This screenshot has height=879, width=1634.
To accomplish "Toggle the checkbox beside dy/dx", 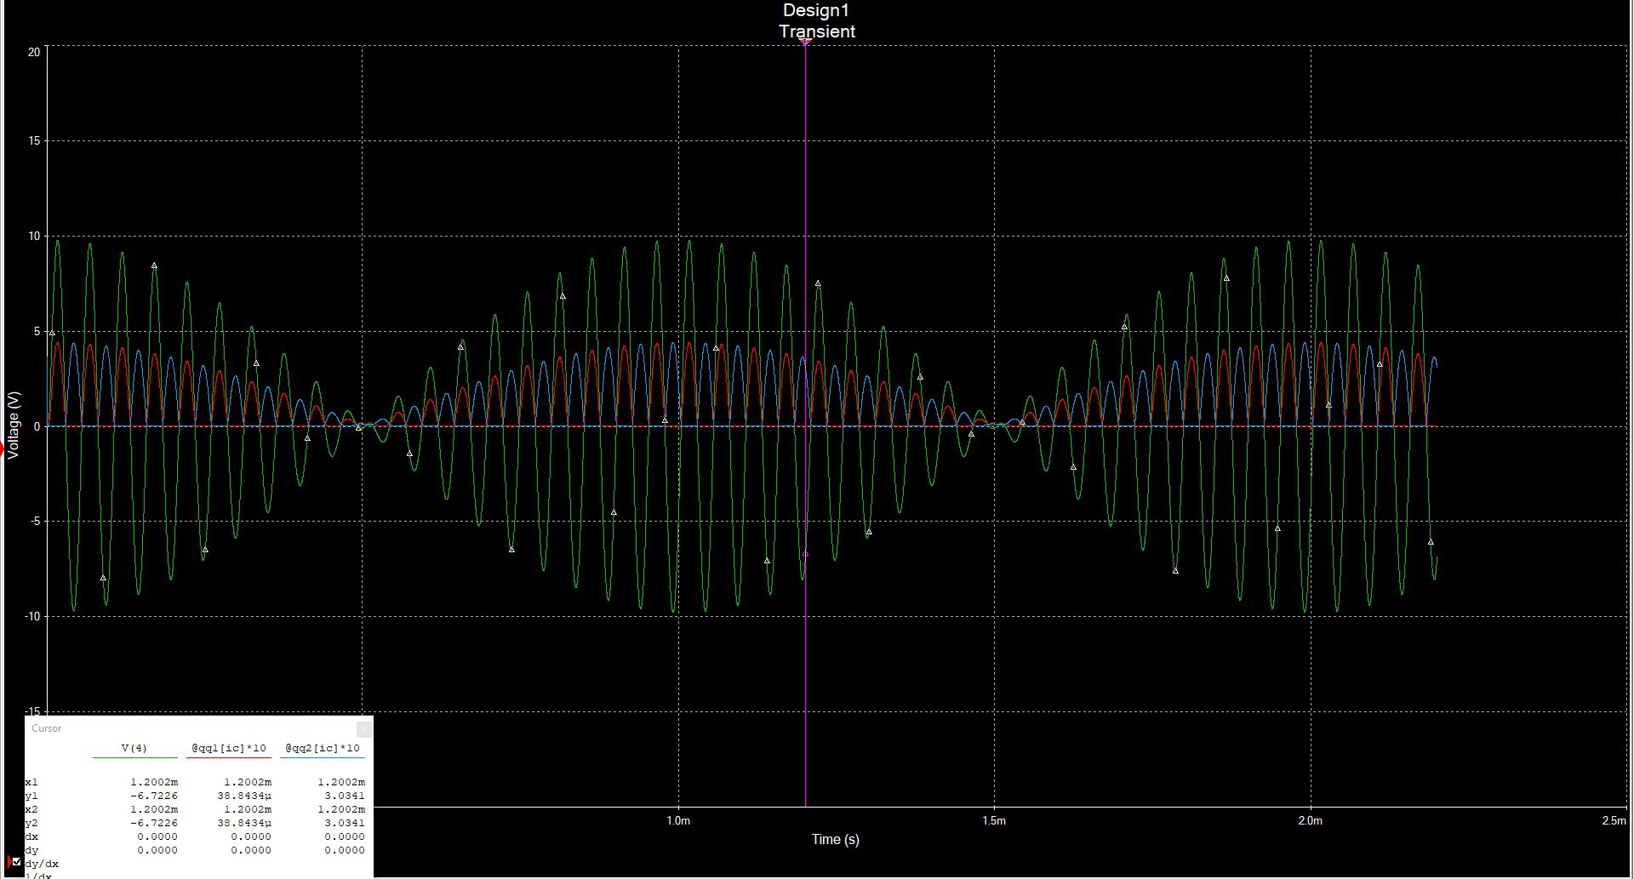I will pyautogui.click(x=17, y=862).
